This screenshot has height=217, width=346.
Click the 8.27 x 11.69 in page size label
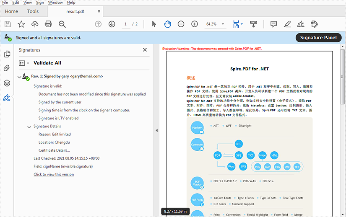pos(175,211)
